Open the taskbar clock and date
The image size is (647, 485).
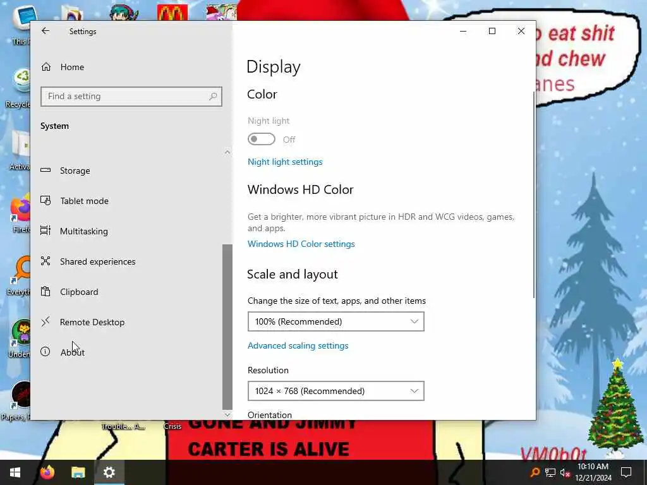click(x=593, y=472)
